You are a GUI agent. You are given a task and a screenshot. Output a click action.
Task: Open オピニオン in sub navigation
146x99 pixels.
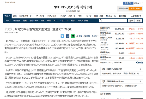pyautogui.click(x=64, y=21)
